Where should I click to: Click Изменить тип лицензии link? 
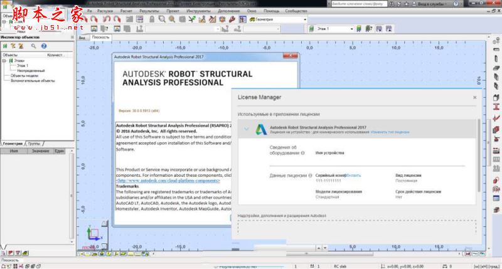[x=390, y=132]
